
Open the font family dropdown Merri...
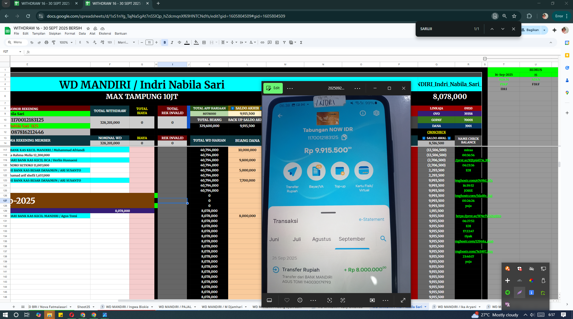[126, 42]
